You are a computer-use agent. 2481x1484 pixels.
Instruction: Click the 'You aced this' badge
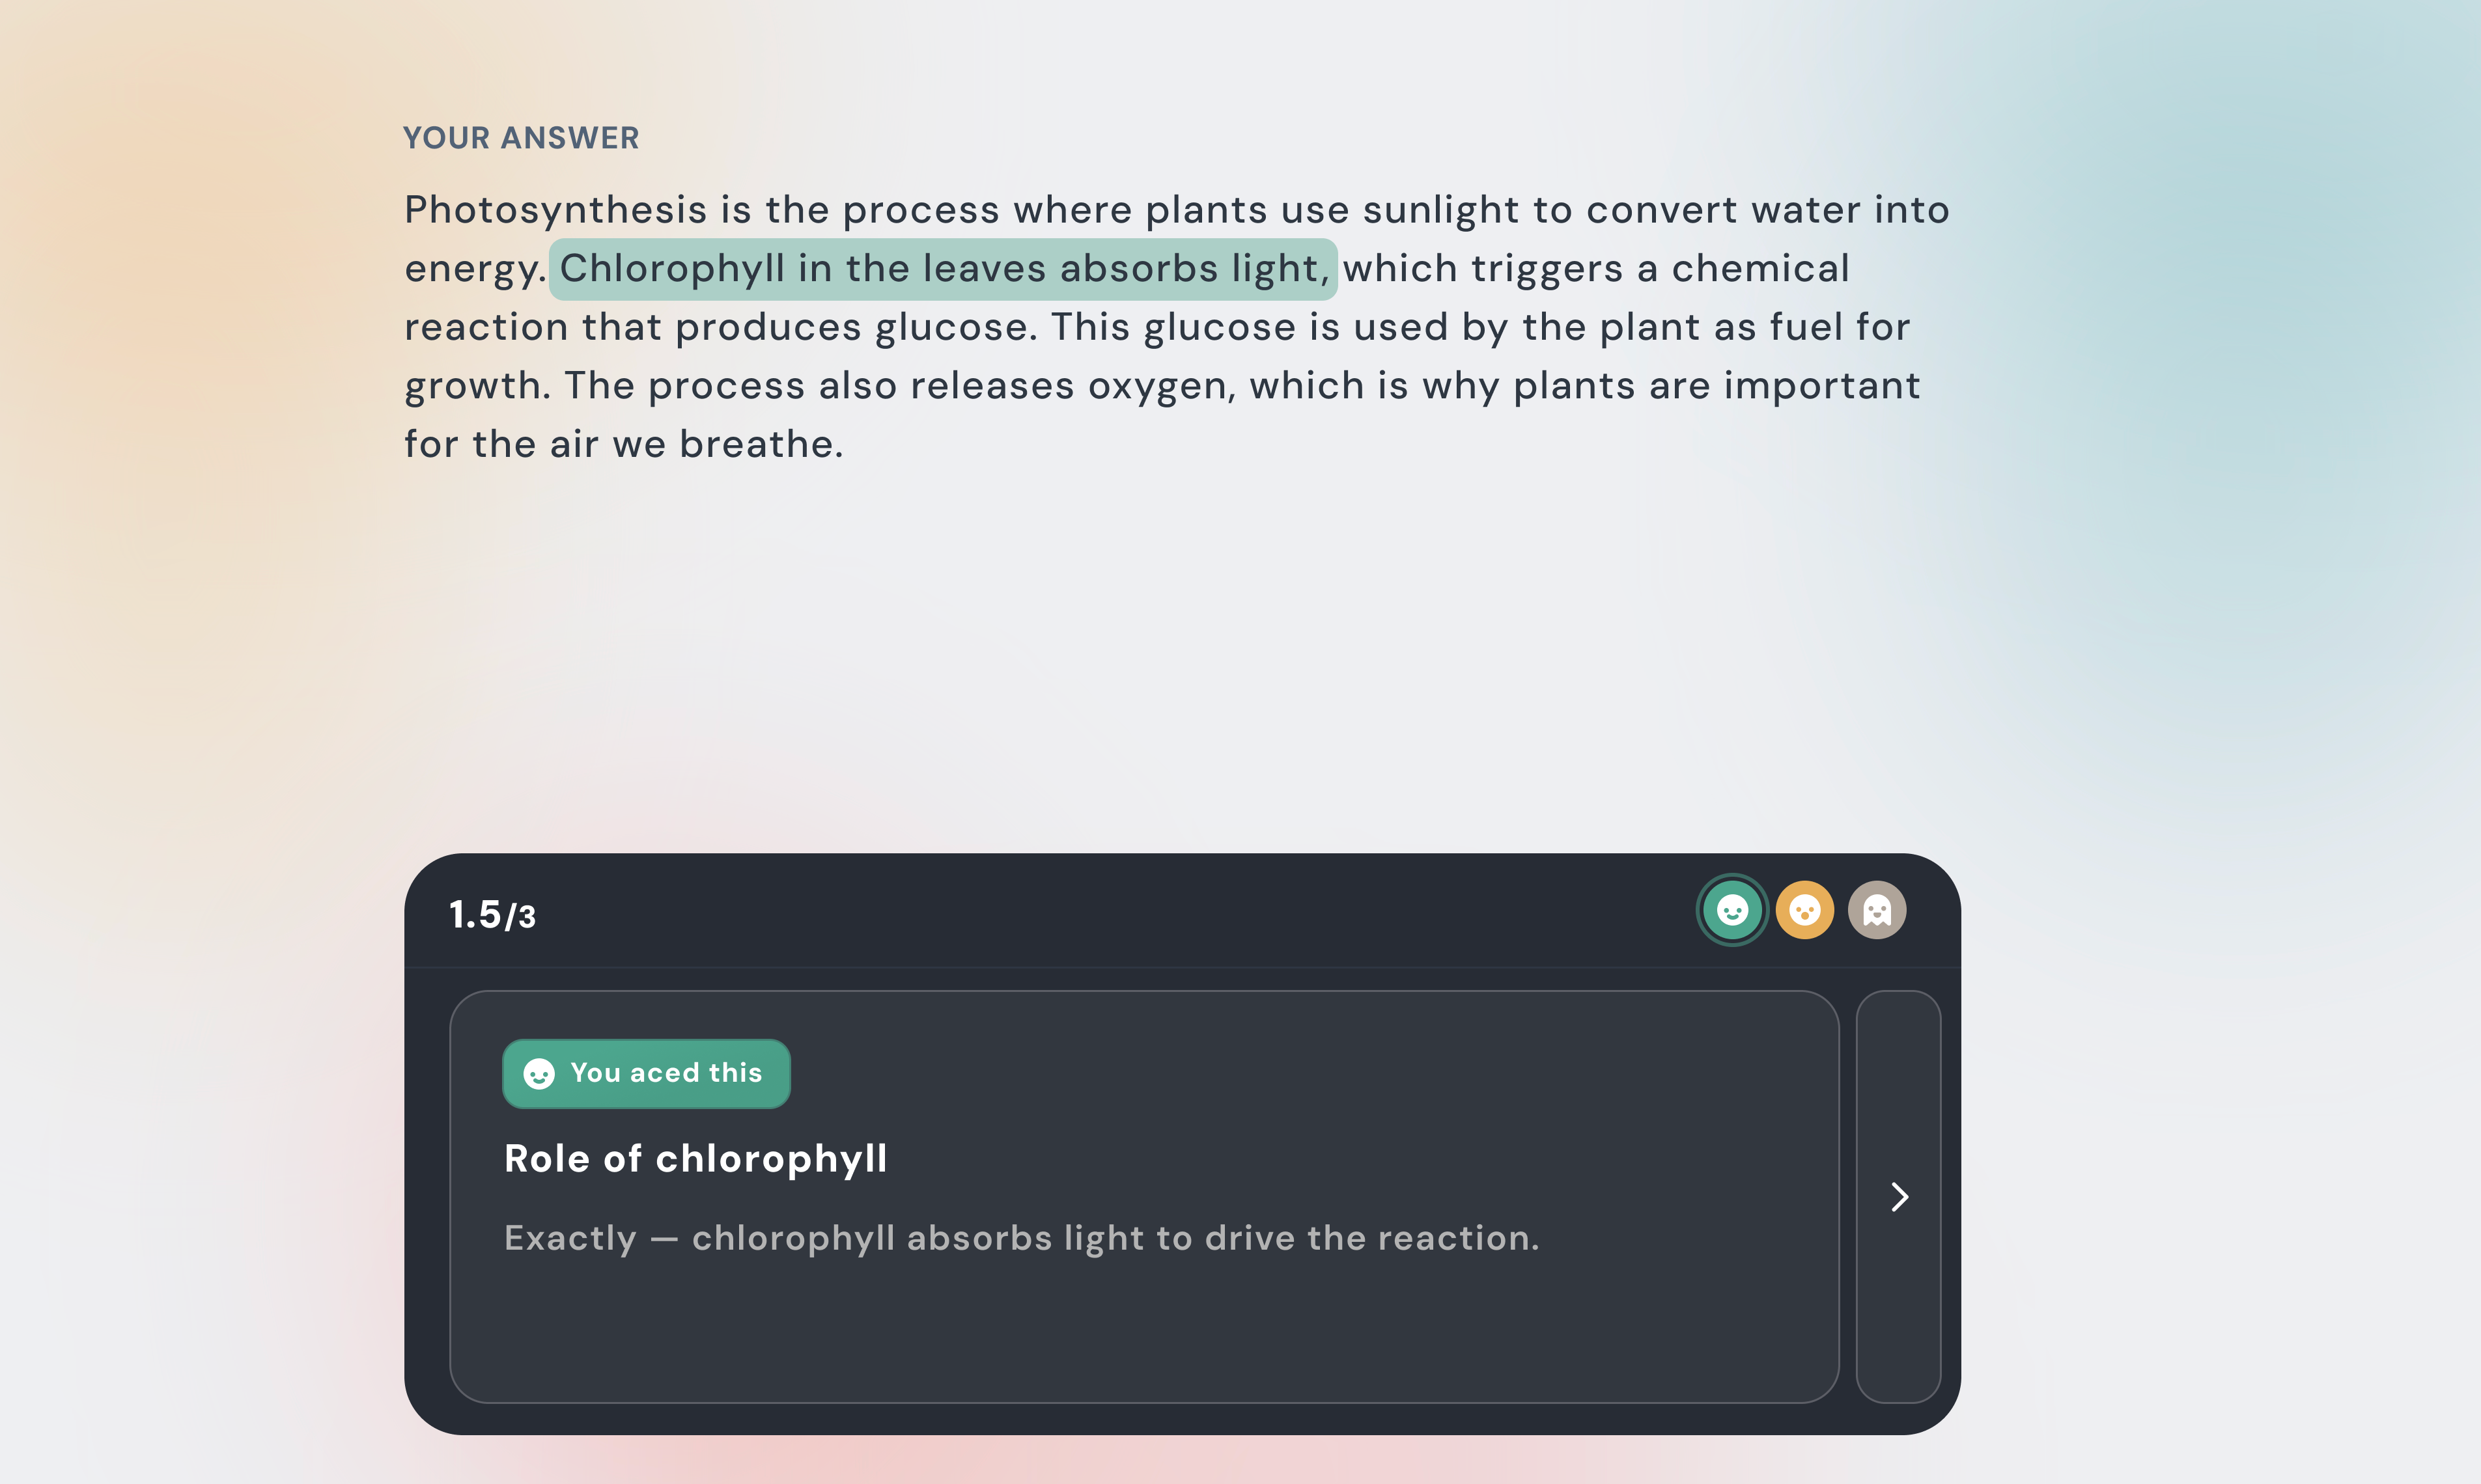click(647, 1074)
